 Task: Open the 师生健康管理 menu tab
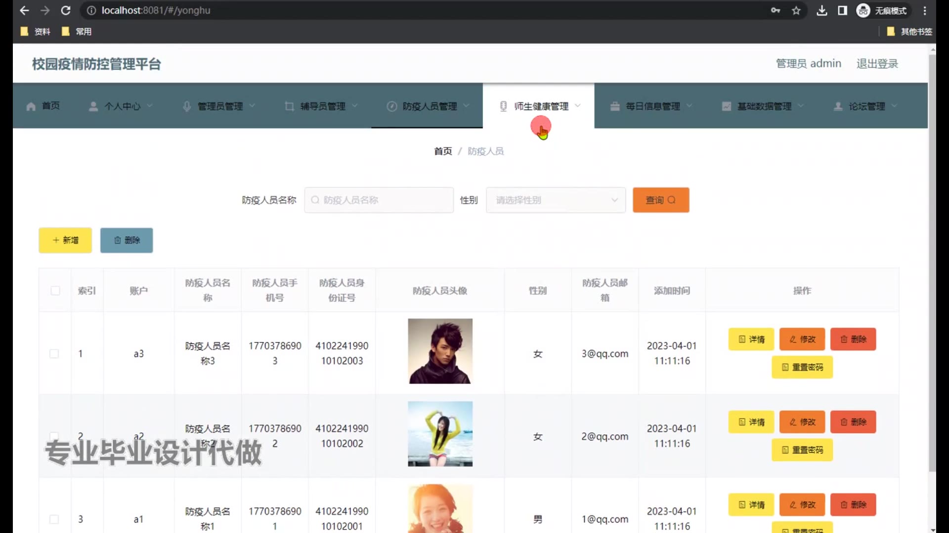click(x=541, y=107)
